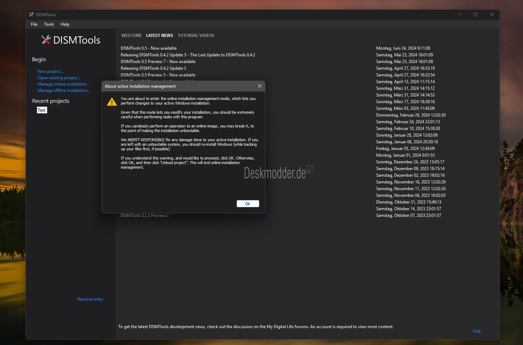The width and height of the screenshot is (523, 345).
Task: Click date Sonntag, März 03, 2024 11:45:09
Action: (405, 108)
